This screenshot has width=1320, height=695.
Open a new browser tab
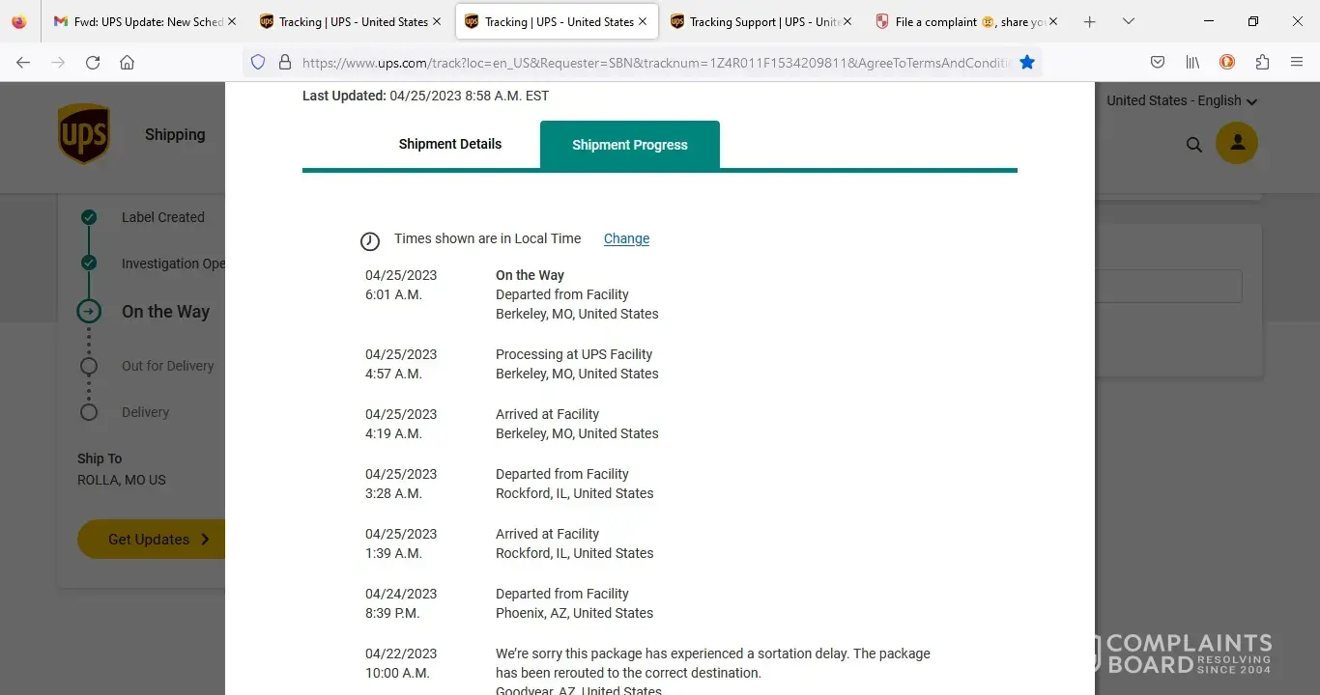(x=1090, y=21)
